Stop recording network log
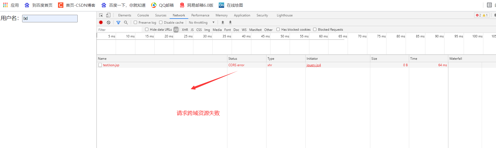The image size is (496, 148). [x=101, y=23]
